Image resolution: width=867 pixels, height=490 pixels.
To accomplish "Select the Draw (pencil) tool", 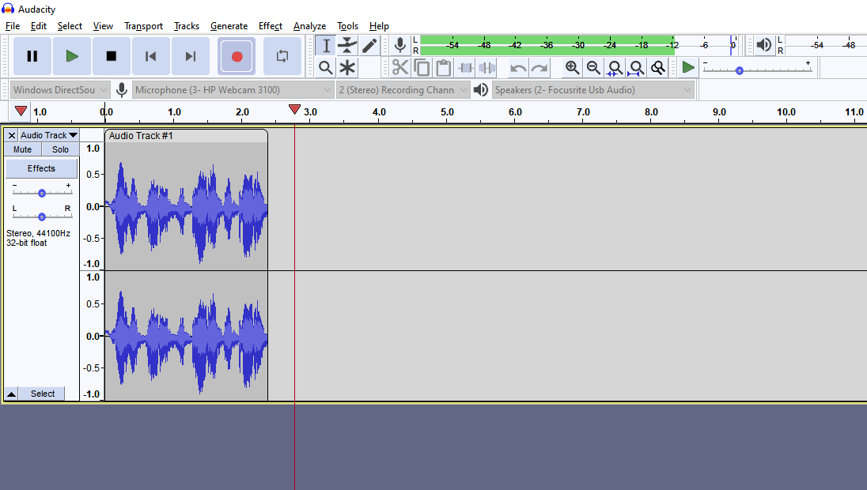I will point(369,46).
